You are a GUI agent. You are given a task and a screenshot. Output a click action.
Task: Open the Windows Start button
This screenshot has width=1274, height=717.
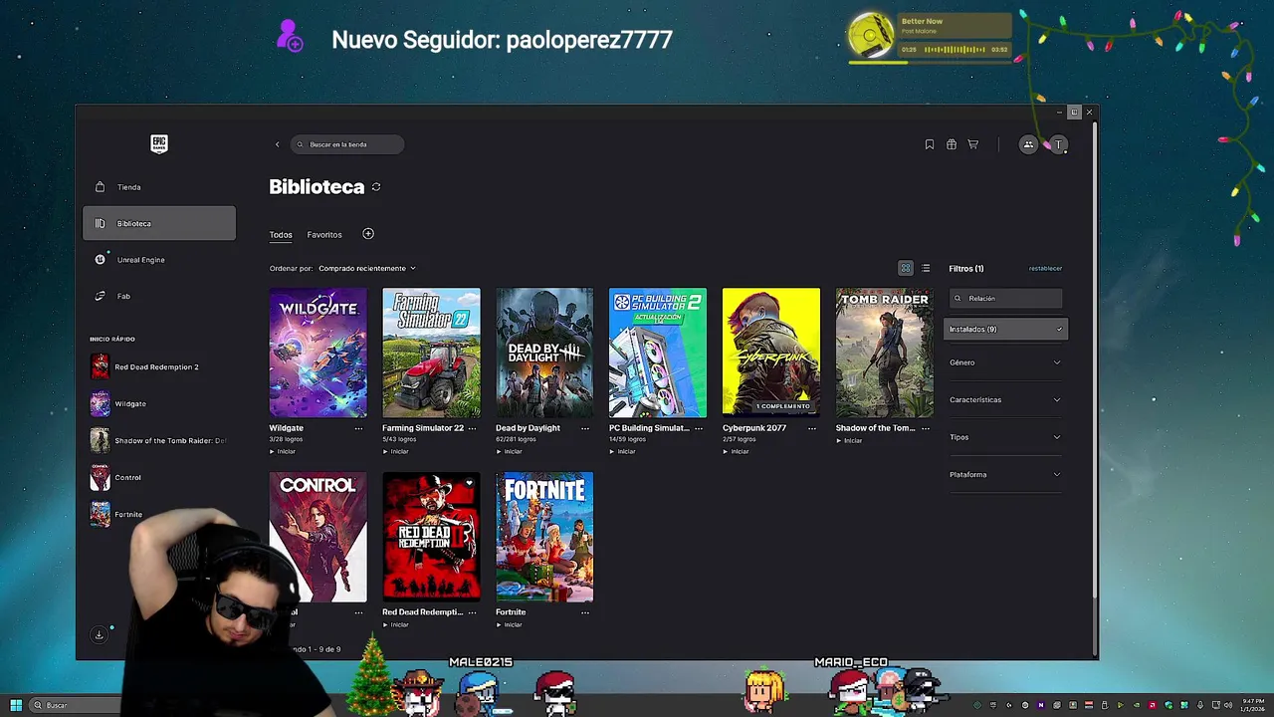tap(16, 705)
